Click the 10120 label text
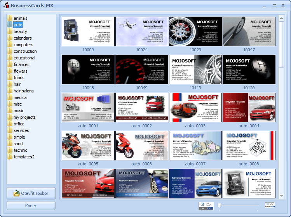 click(249, 88)
